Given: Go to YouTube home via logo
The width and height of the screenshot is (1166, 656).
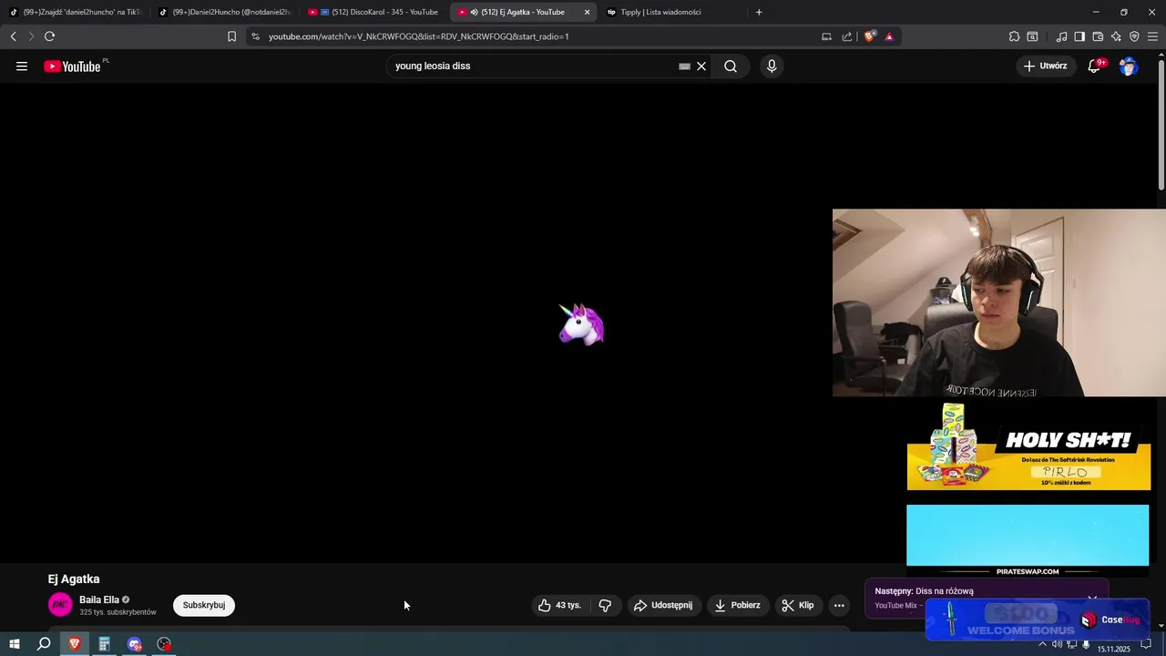Looking at the screenshot, I should click(73, 66).
